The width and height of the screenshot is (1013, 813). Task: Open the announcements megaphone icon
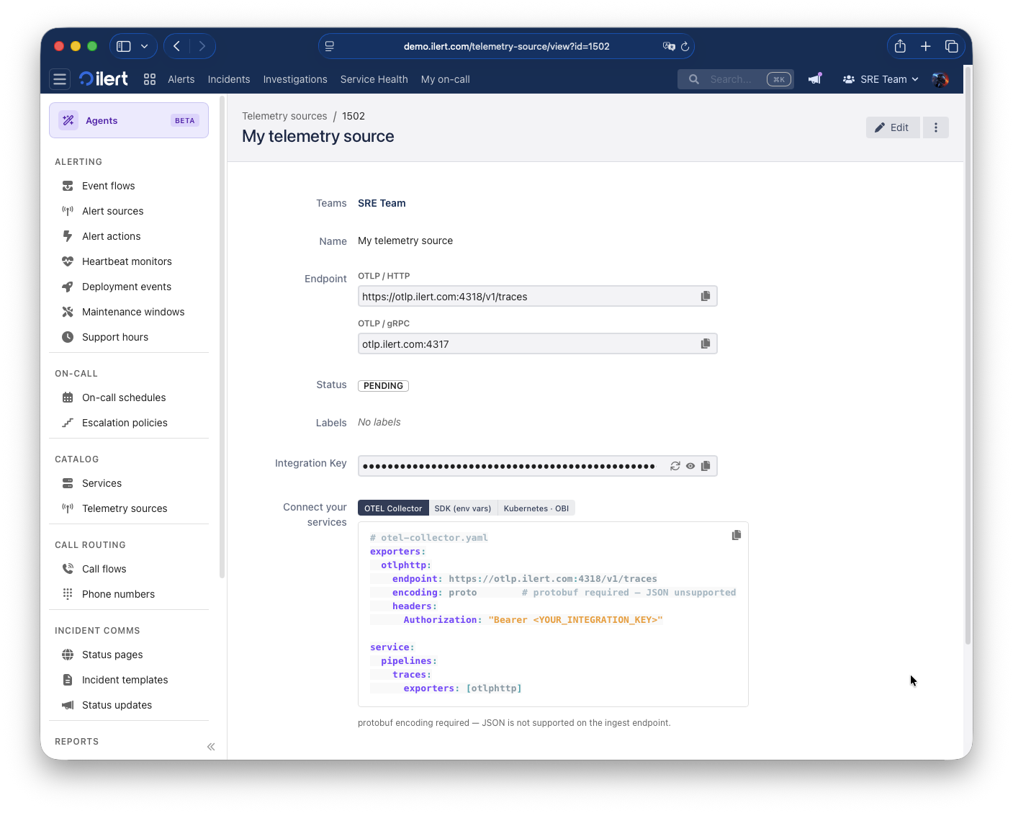point(815,79)
